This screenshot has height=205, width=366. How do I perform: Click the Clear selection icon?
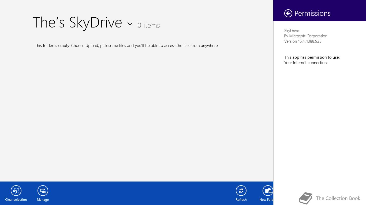point(16,191)
